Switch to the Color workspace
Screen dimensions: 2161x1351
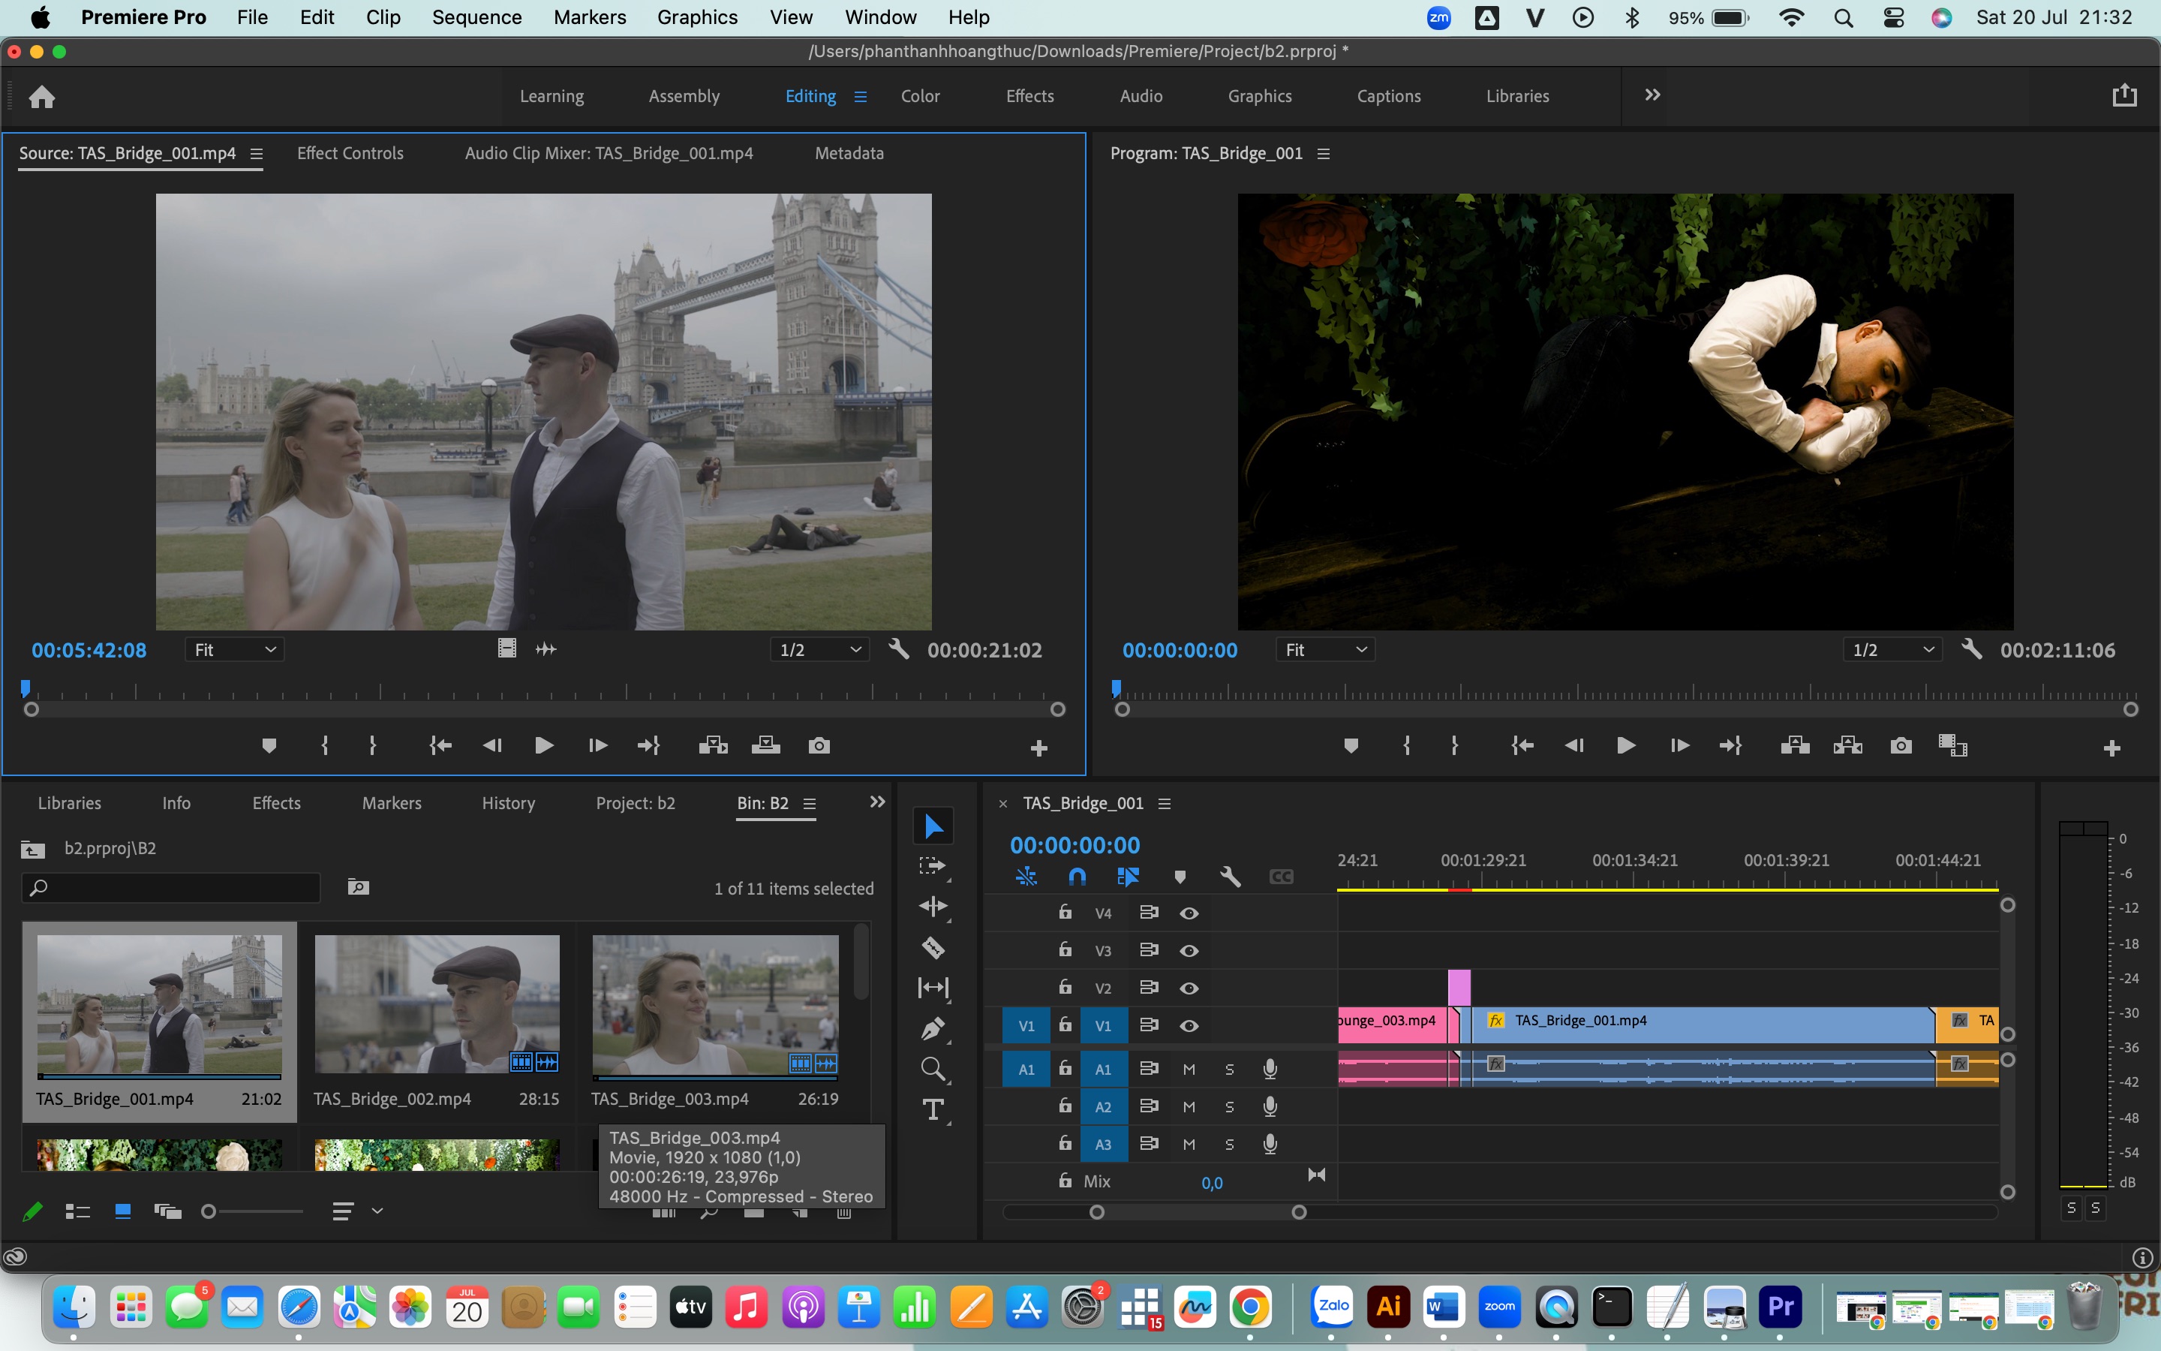pos(920,95)
